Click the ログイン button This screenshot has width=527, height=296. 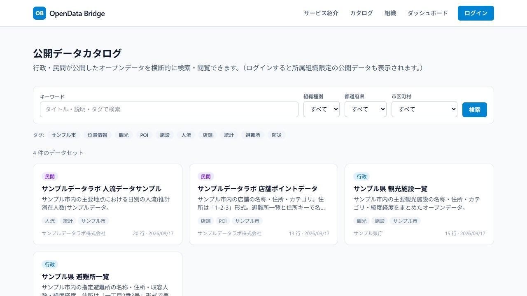[x=476, y=13]
